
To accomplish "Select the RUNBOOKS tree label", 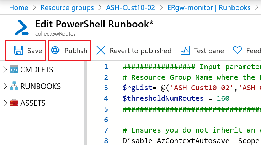I will (41, 86).
